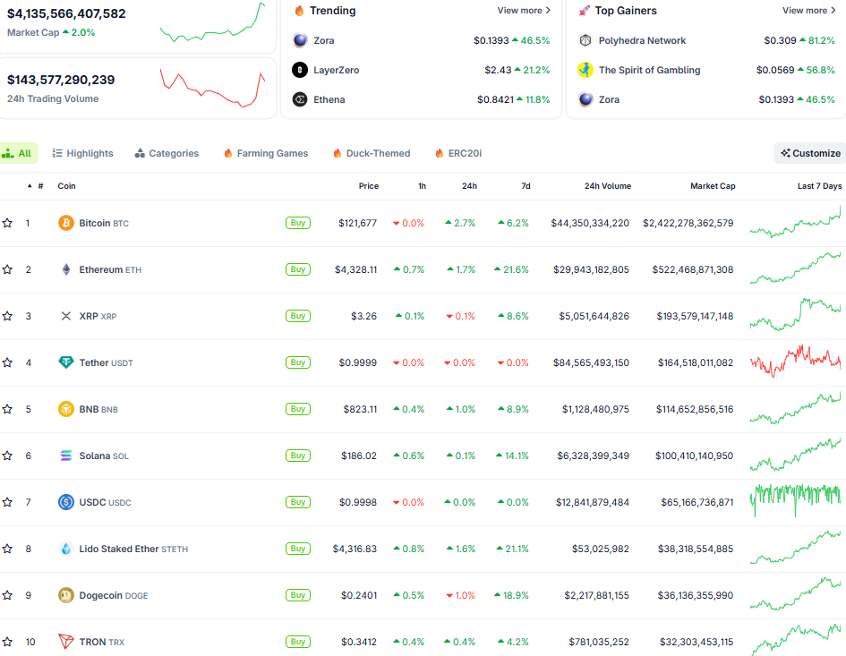Favorite BNB with its star
This screenshot has height=656, width=846.
7,409
